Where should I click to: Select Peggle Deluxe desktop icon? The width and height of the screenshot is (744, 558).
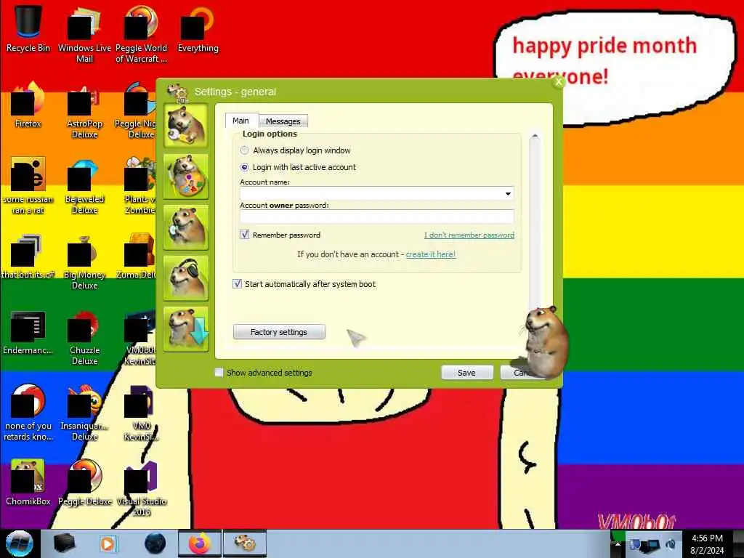(x=84, y=482)
